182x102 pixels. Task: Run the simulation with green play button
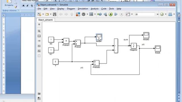pyautogui.click(x=111, y=14)
